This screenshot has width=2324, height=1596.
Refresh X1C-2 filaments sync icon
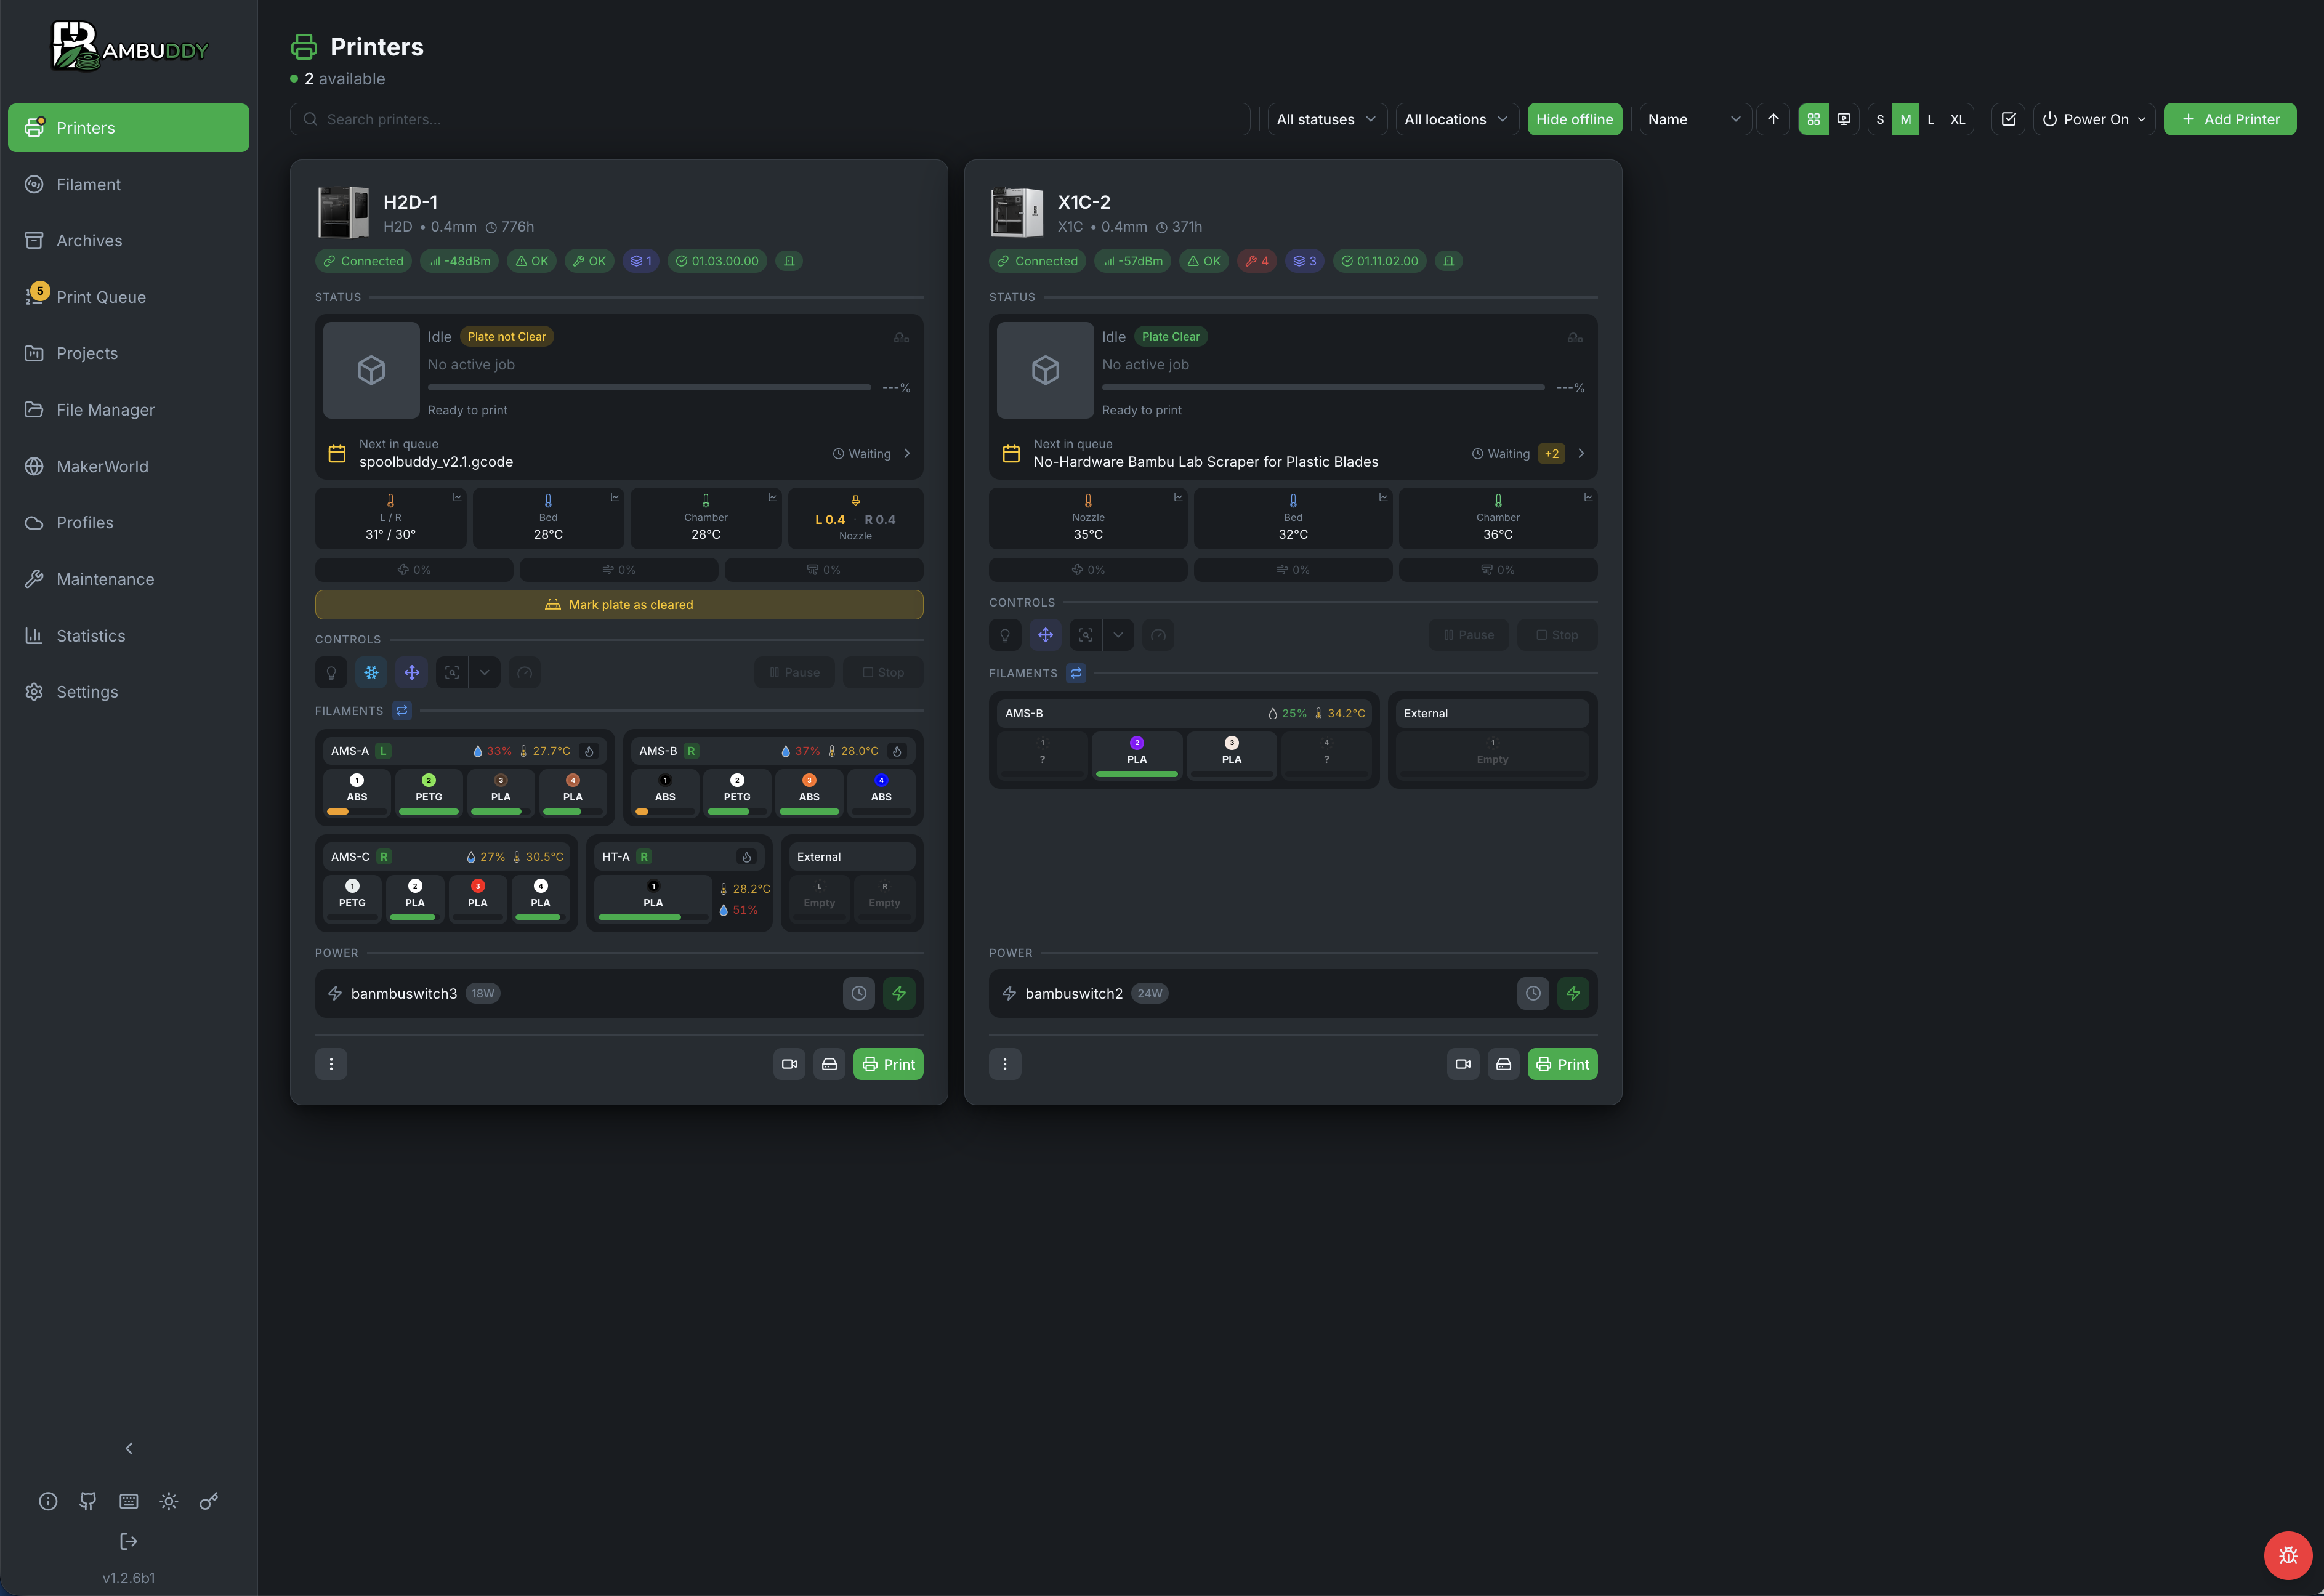[1076, 673]
